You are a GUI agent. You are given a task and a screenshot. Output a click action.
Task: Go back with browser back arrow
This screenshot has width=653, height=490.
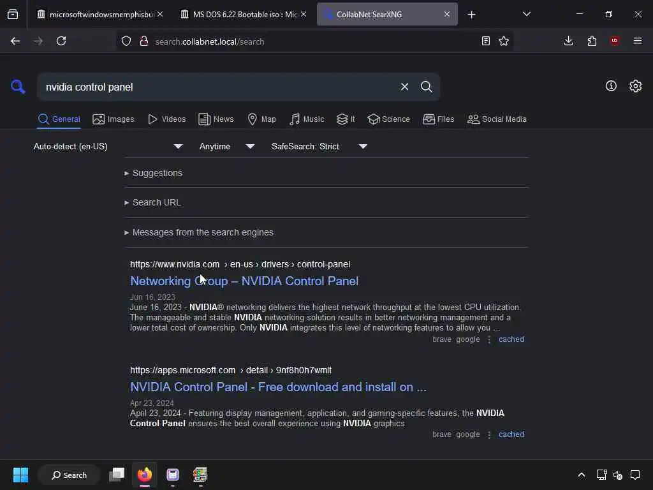point(15,41)
